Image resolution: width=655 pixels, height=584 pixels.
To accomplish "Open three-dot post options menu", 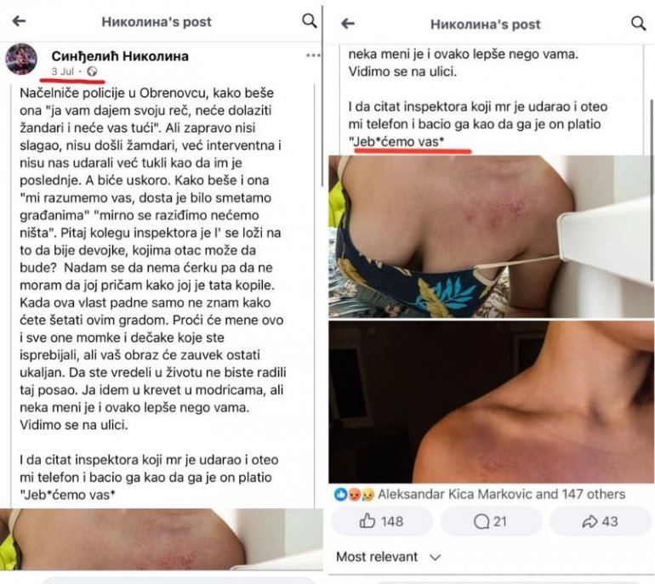I will (313, 55).
